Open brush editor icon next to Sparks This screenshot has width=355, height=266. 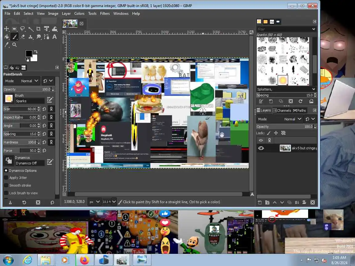click(x=50, y=99)
